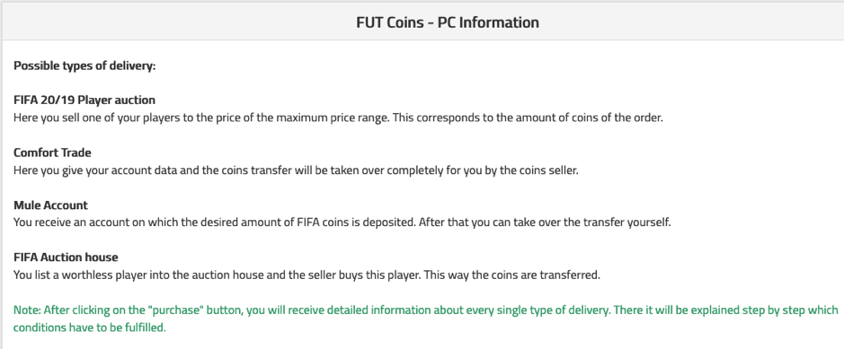This screenshot has width=844, height=349.
Task: Click the sentence about listing a worthless player
Action: click(x=307, y=275)
